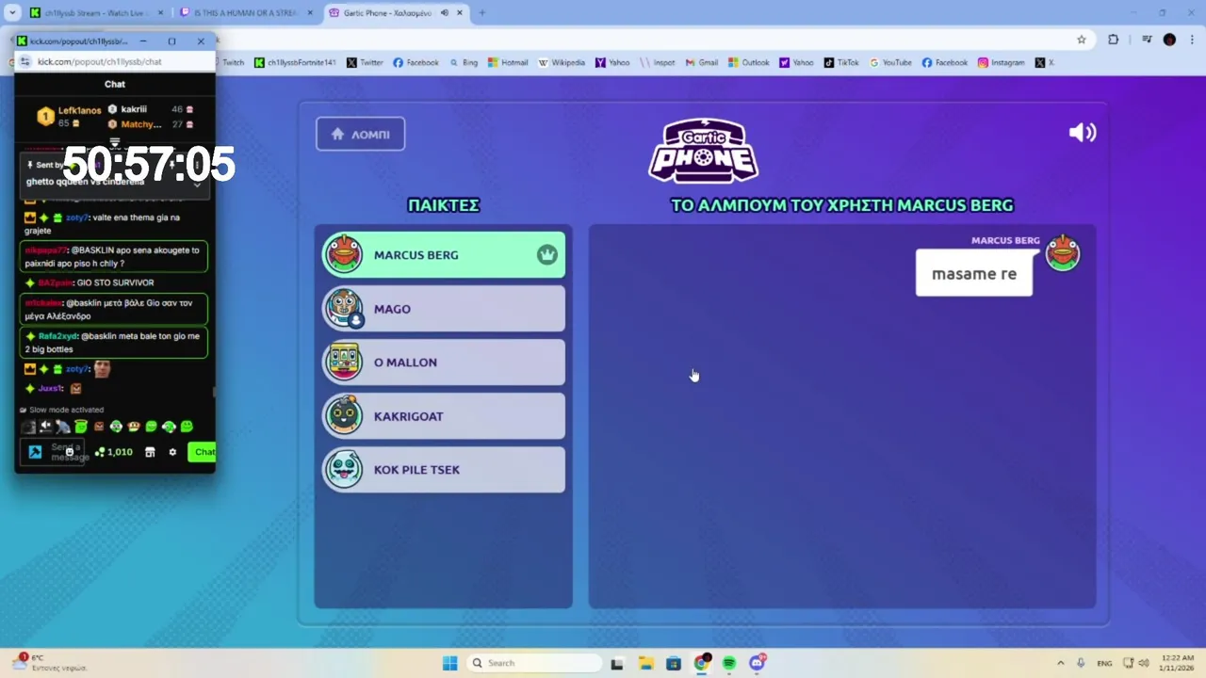Click the 1,010 channel points counter
The width and height of the screenshot is (1206, 678).
[x=114, y=452]
